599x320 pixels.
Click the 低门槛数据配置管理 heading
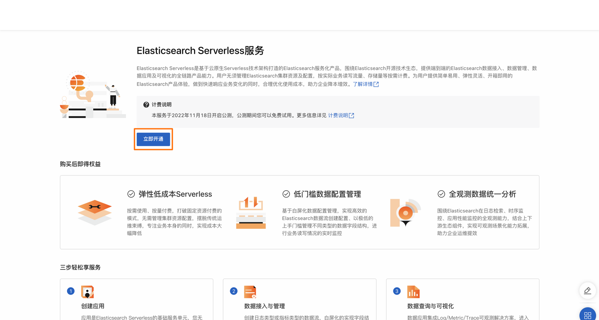point(327,194)
